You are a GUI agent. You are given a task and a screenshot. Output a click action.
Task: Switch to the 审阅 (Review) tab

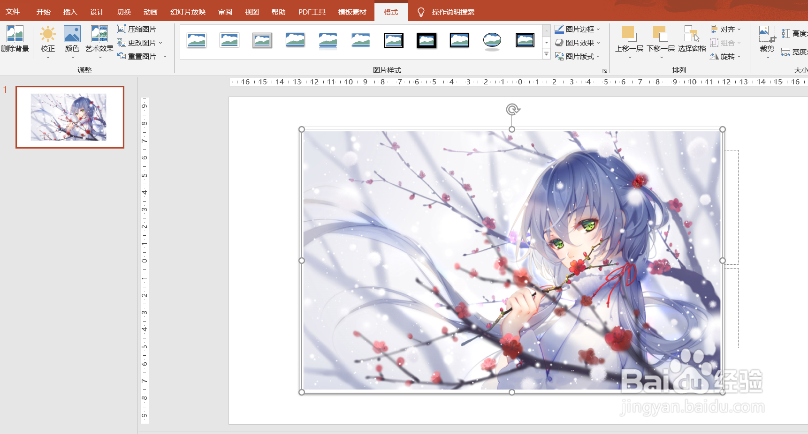pos(225,12)
